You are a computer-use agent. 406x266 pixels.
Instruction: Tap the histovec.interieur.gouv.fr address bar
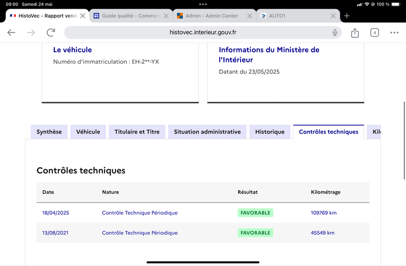point(203,32)
